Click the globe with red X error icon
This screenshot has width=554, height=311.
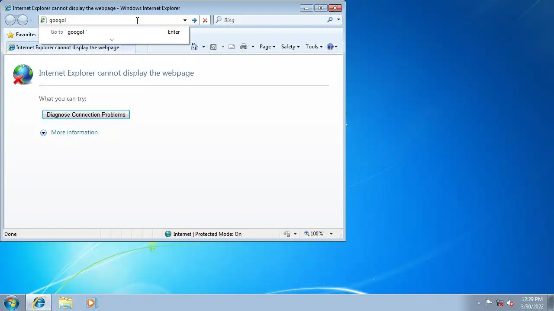pyautogui.click(x=23, y=74)
